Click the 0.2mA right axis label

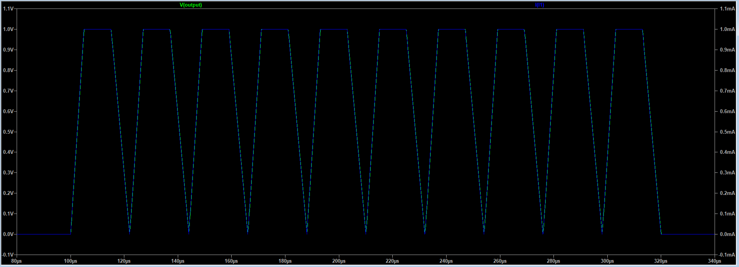[727, 193]
